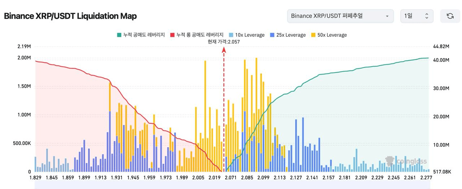
Task: Click the 2.245 price axis label
Action: 394,177
